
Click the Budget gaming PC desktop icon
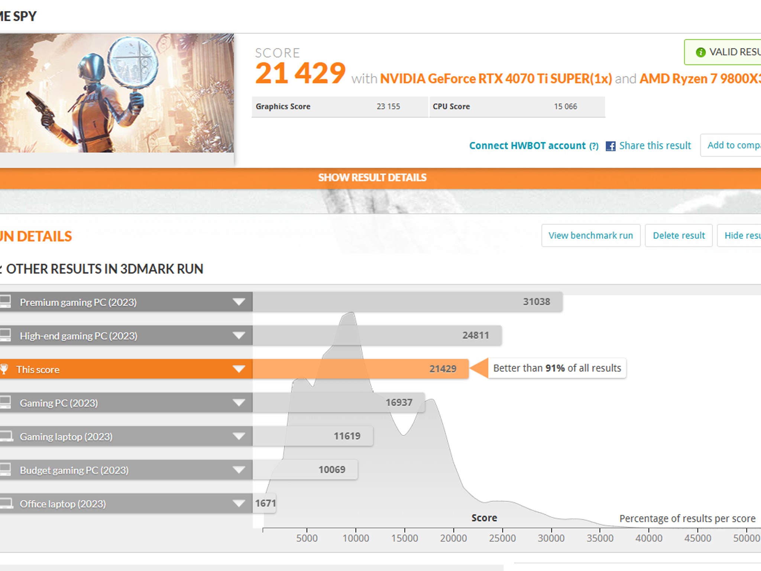pyautogui.click(x=5, y=470)
